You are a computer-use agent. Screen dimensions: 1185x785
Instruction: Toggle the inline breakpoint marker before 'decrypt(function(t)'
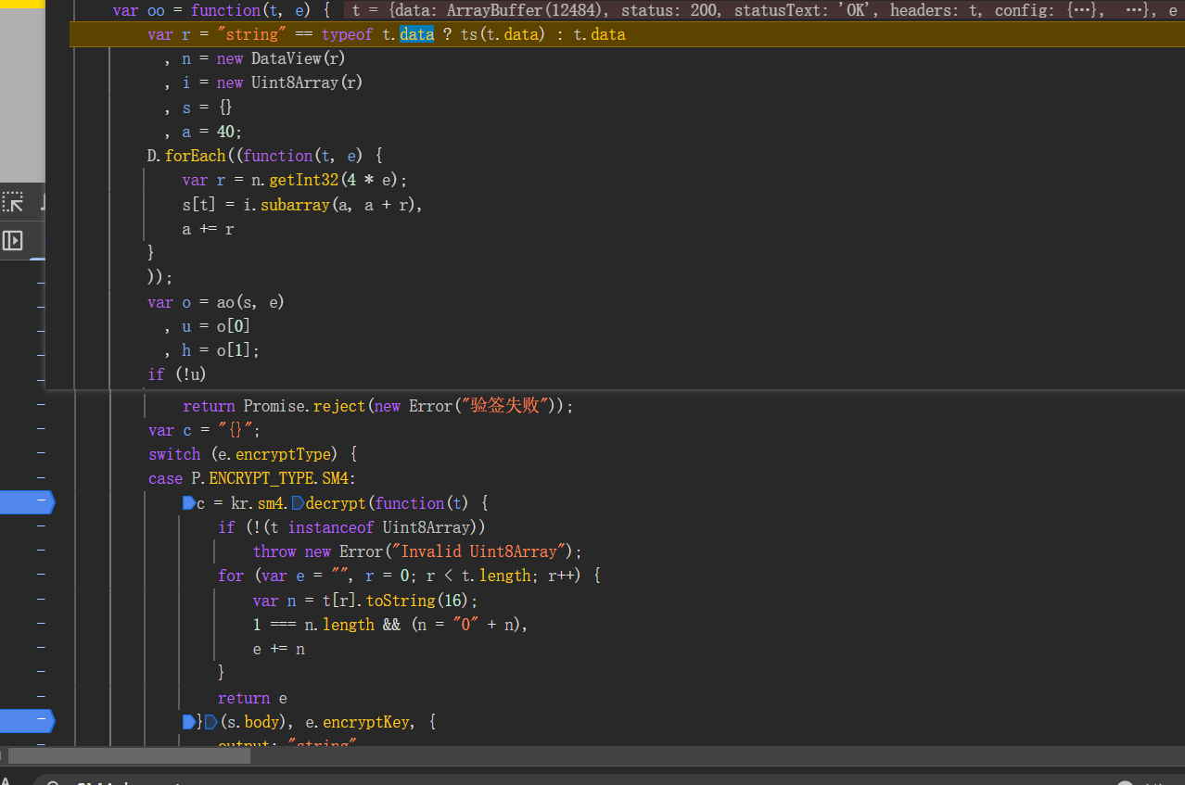tap(298, 503)
